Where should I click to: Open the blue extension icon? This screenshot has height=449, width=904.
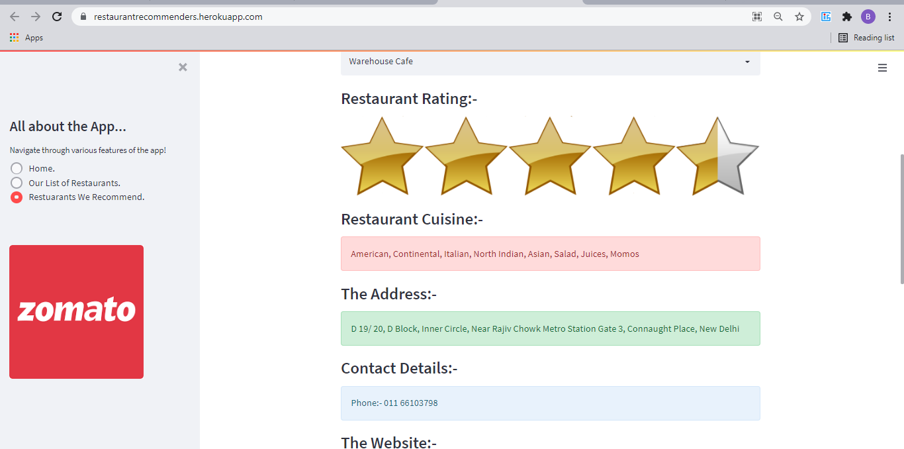(x=826, y=17)
